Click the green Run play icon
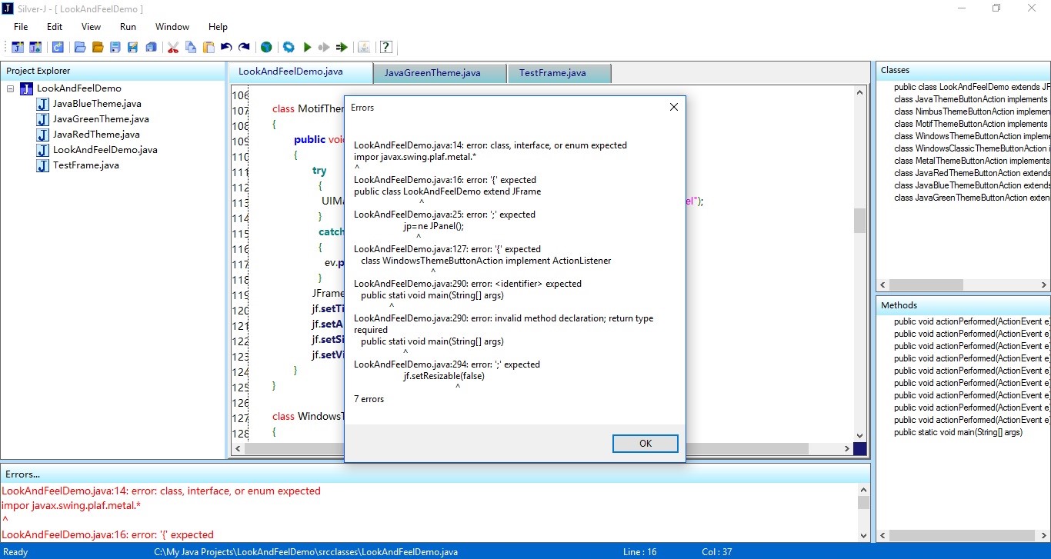The height and width of the screenshot is (559, 1051). [x=307, y=47]
